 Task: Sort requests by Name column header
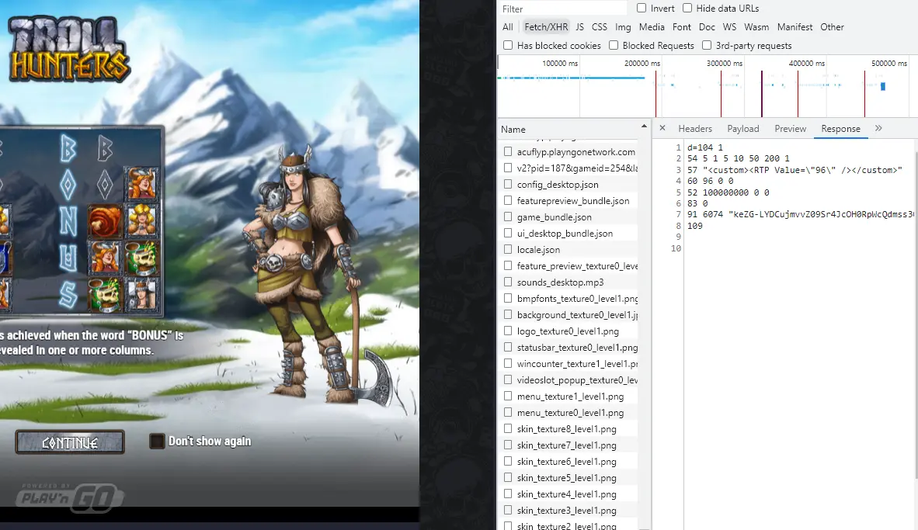(x=513, y=130)
